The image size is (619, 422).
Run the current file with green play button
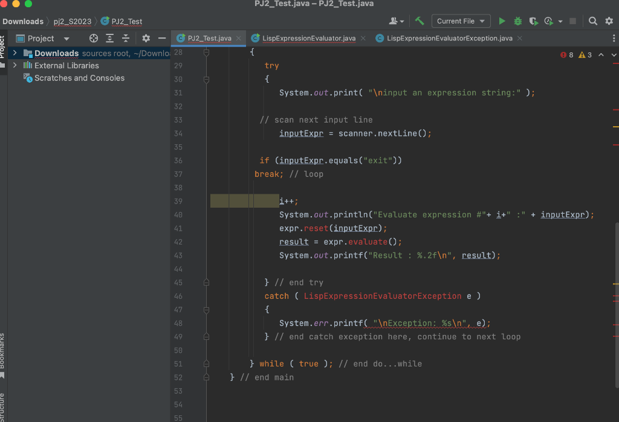point(502,21)
